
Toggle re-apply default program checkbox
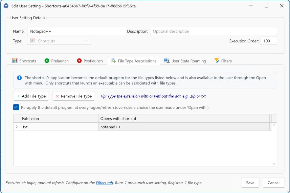click(16, 108)
